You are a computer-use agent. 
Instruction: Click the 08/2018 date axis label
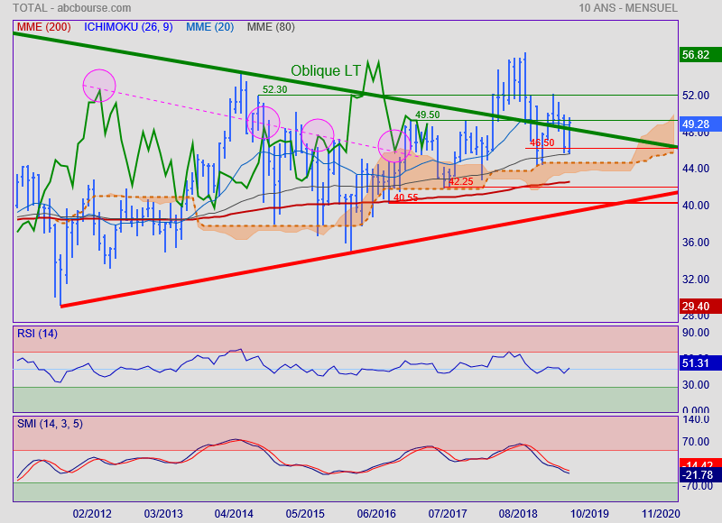click(x=518, y=514)
